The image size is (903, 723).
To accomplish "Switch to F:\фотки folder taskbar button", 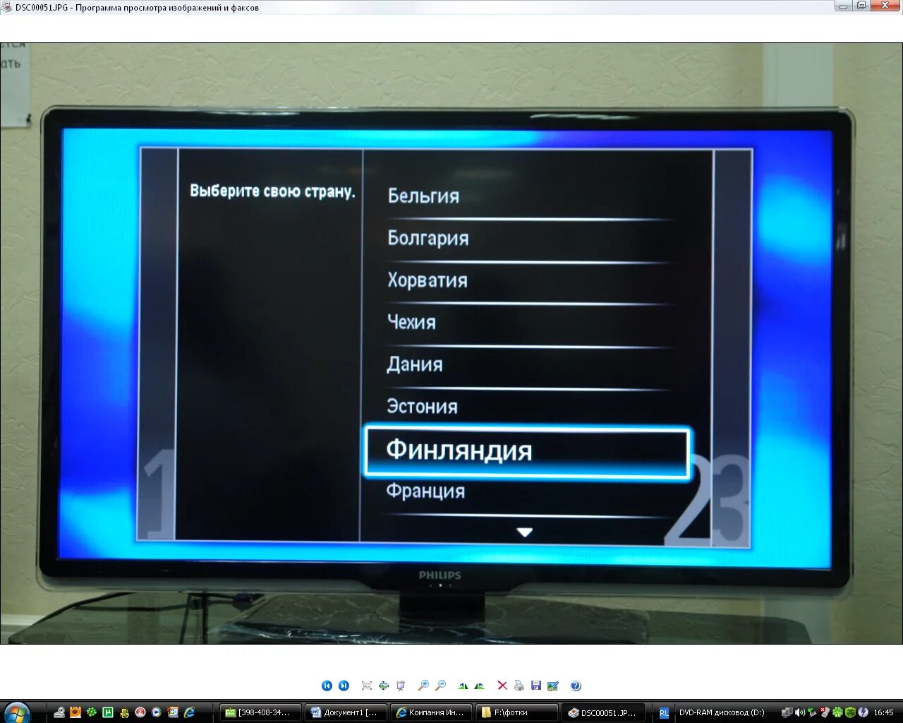I will [x=517, y=712].
